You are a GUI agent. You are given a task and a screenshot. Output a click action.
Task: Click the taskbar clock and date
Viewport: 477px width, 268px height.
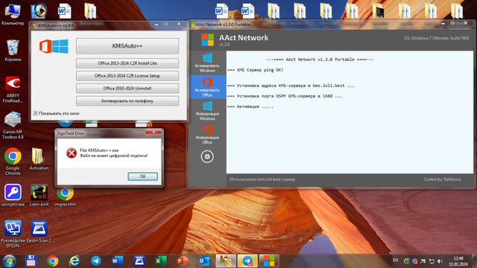458,261
